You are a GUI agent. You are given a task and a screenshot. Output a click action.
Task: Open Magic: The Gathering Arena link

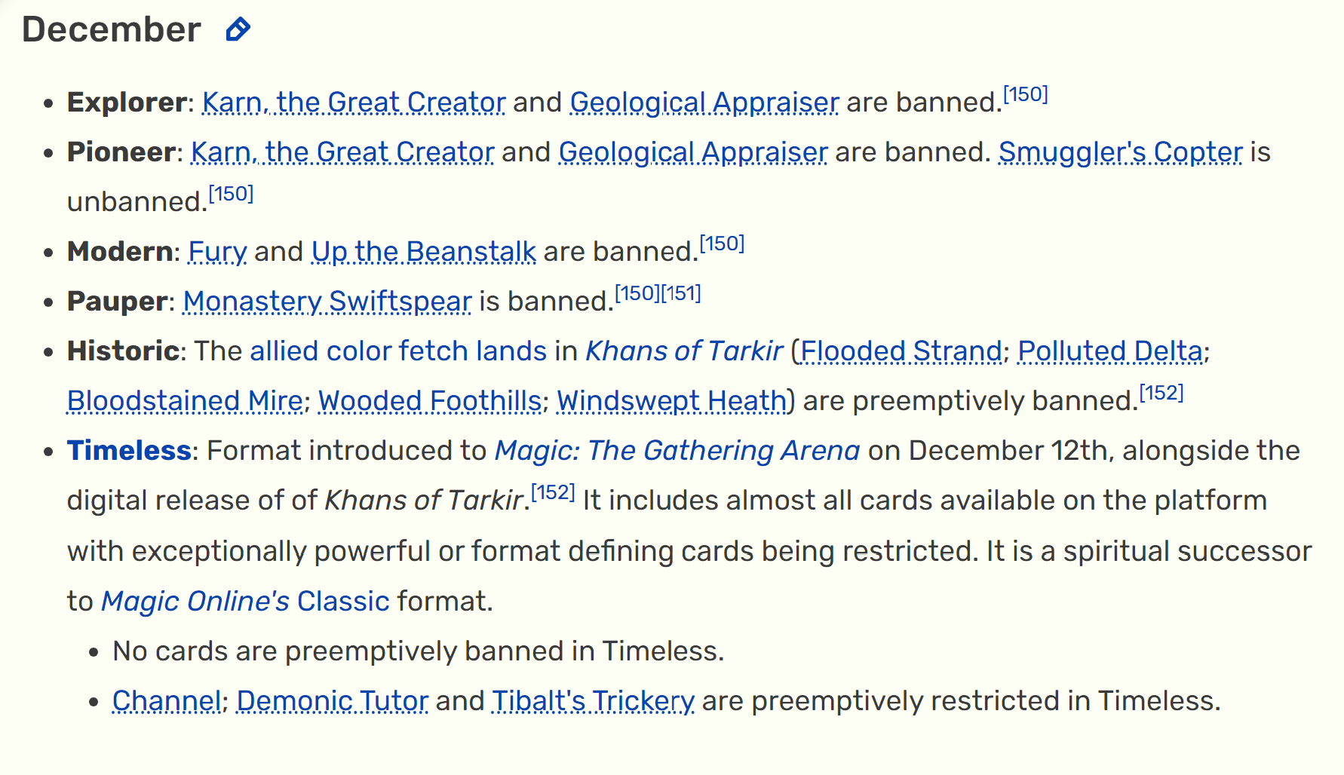pos(677,451)
